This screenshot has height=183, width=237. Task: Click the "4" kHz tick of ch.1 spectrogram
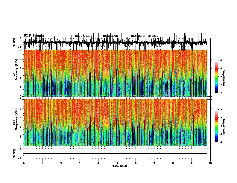point(21,78)
